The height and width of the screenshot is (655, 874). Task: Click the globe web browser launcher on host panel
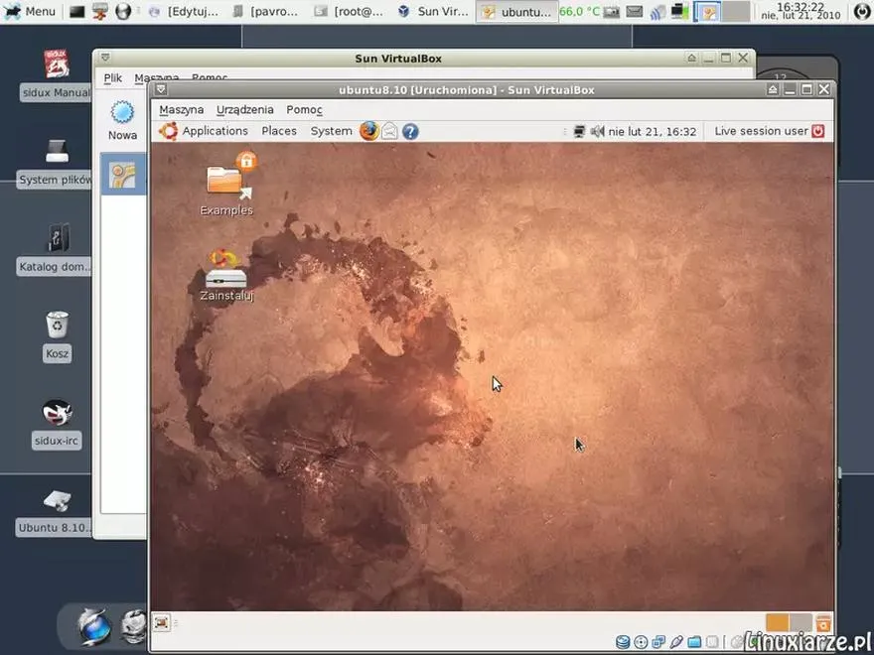[123, 12]
